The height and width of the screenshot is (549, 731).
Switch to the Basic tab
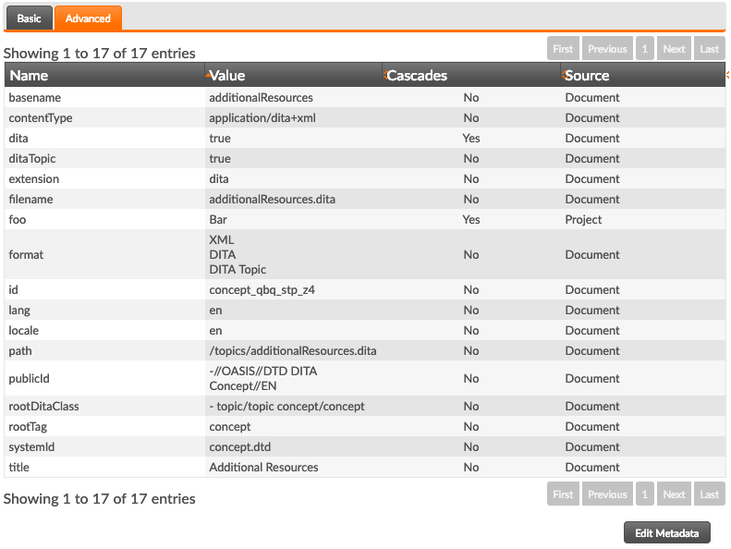tap(29, 18)
